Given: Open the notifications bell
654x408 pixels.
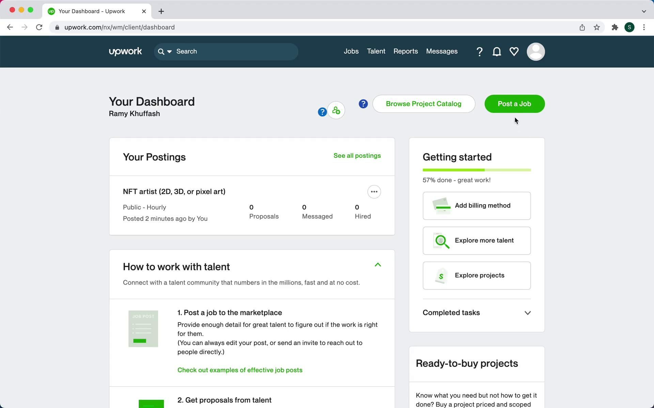Looking at the screenshot, I should tap(497, 52).
